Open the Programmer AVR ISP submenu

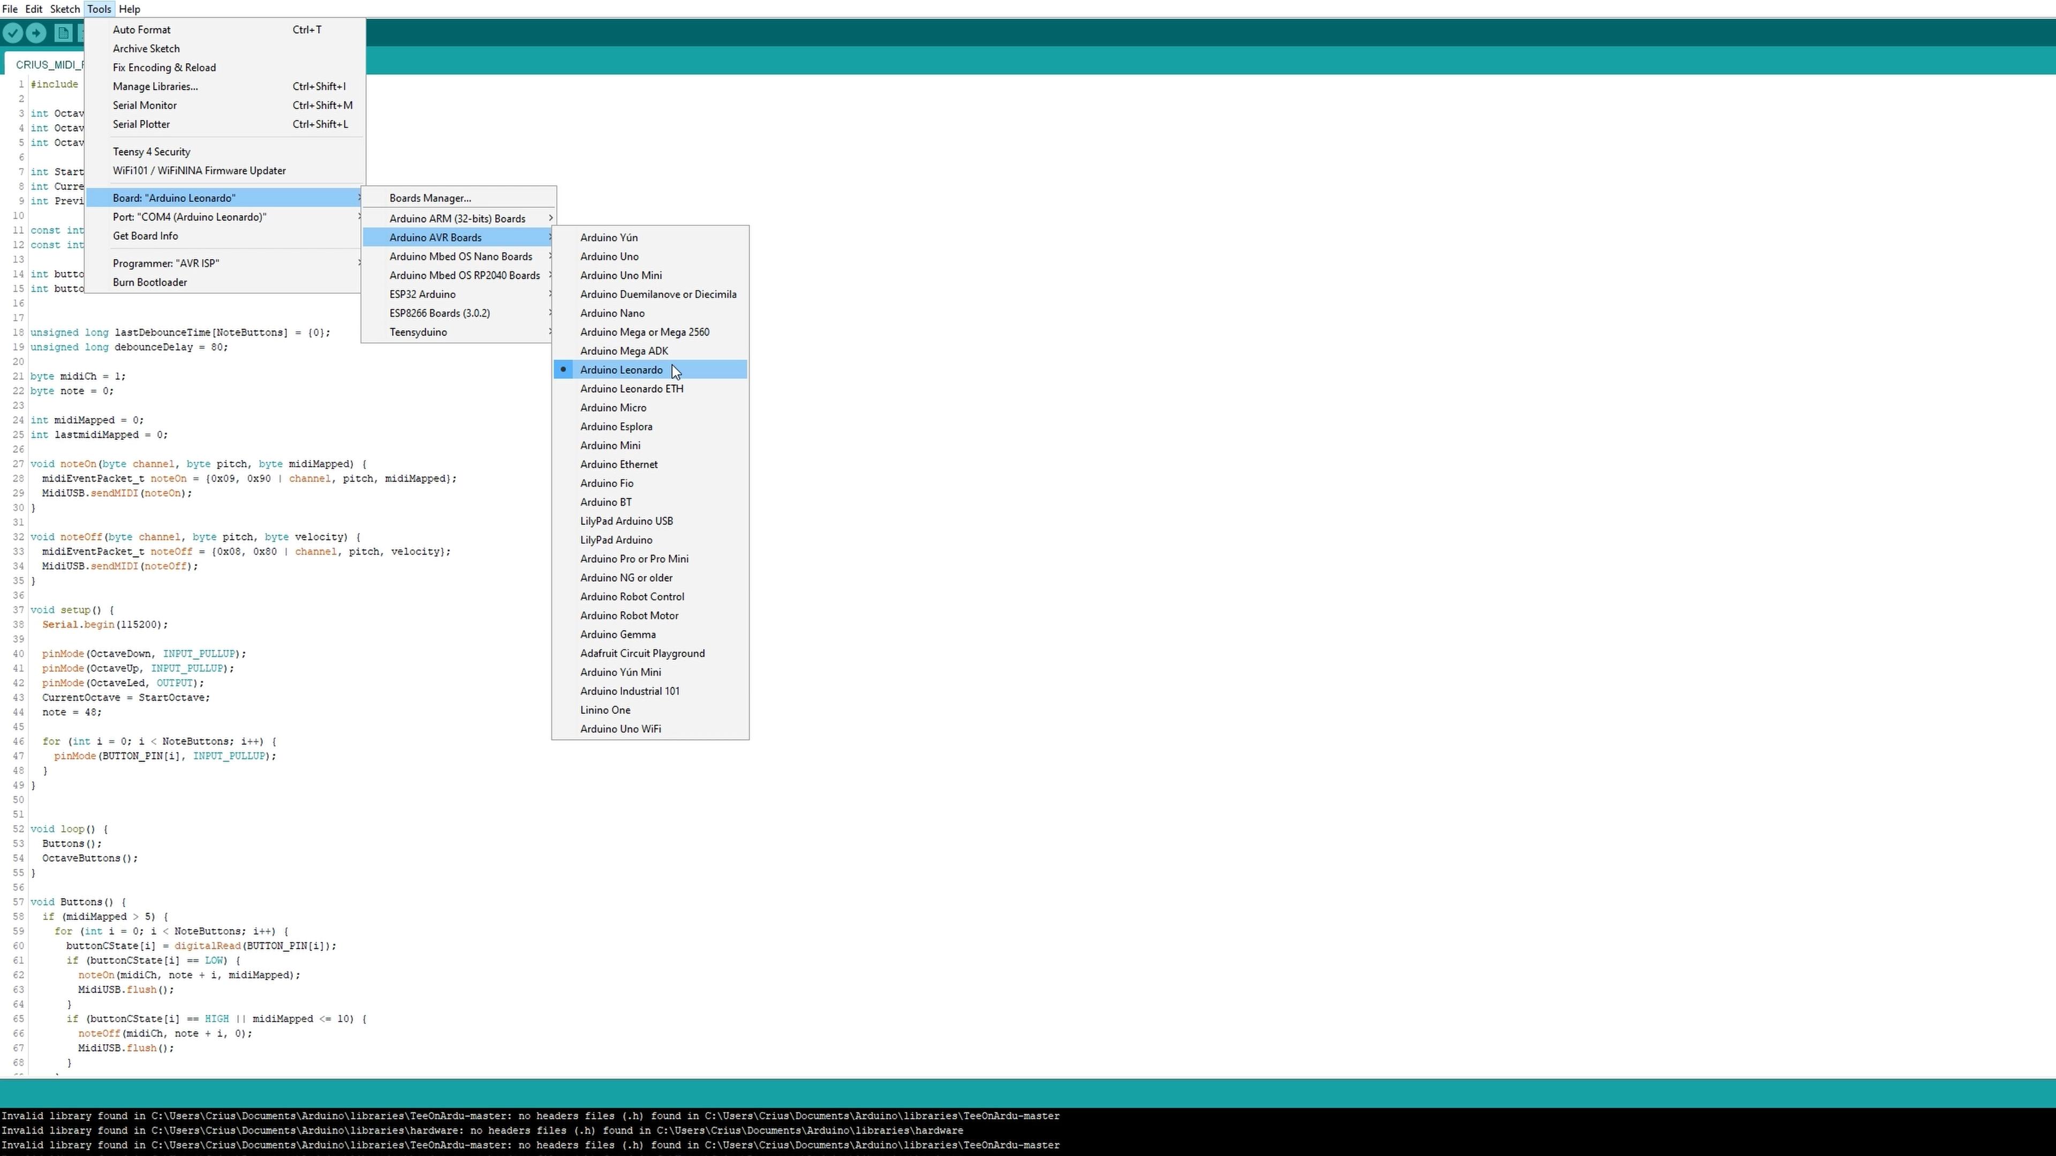tap(165, 263)
